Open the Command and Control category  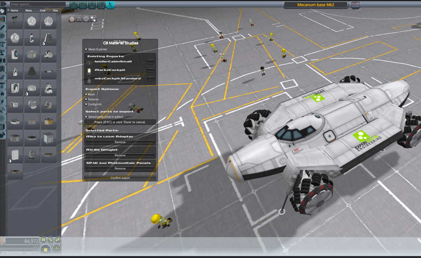point(3,36)
